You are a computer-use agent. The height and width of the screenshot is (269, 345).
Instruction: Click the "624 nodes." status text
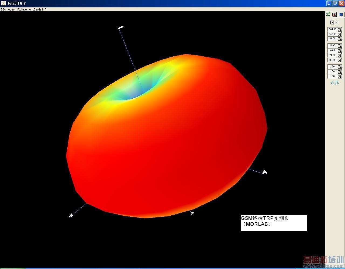(8, 9)
